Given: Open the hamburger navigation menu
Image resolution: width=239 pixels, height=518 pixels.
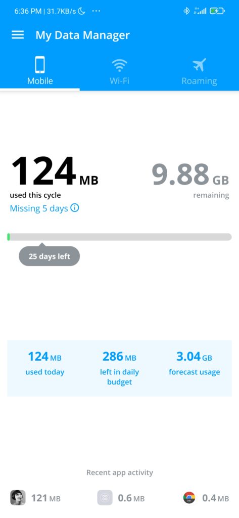Looking at the screenshot, I should [18, 35].
